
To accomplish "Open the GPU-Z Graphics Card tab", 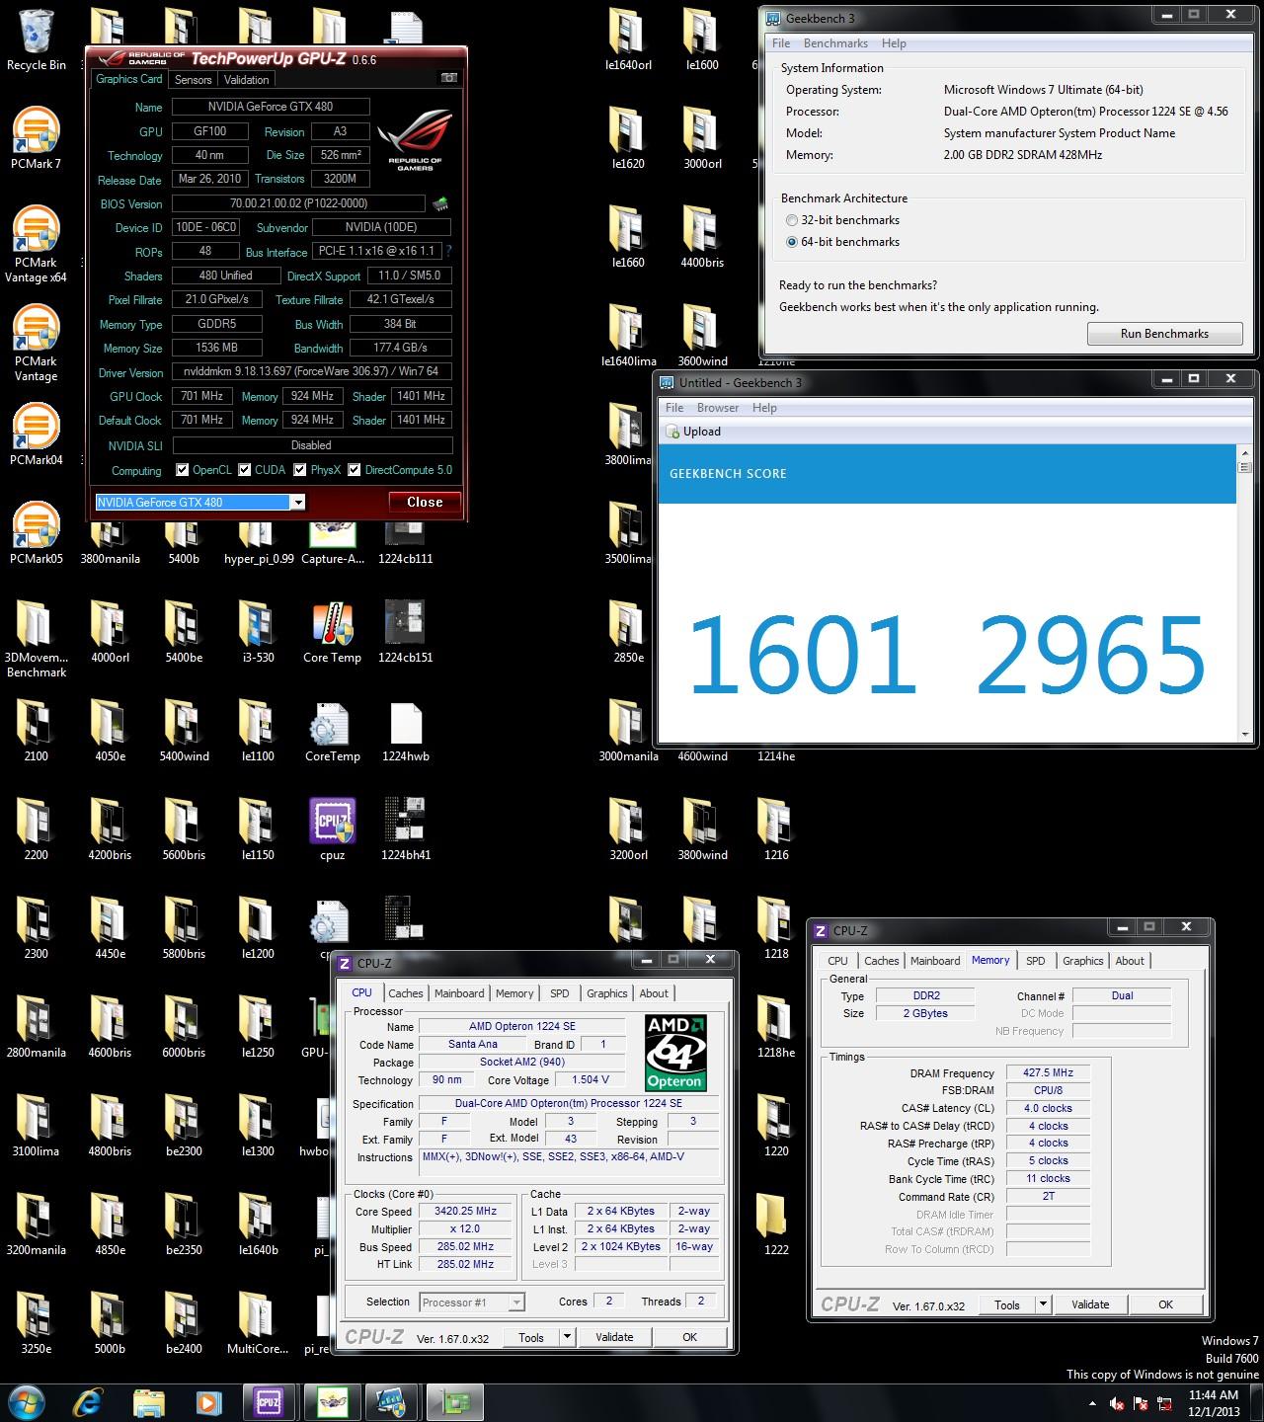I will 129,79.
